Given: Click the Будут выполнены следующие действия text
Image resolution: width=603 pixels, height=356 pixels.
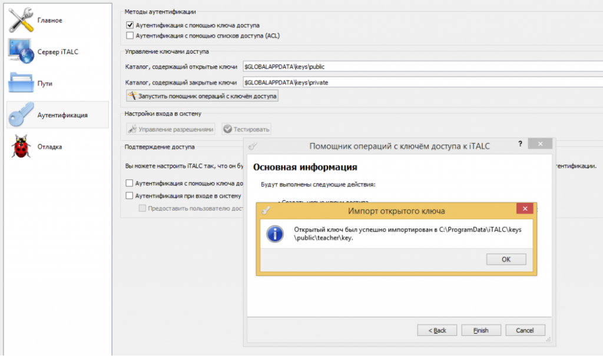Looking at the screenshot, I should (x=318, y=185).
